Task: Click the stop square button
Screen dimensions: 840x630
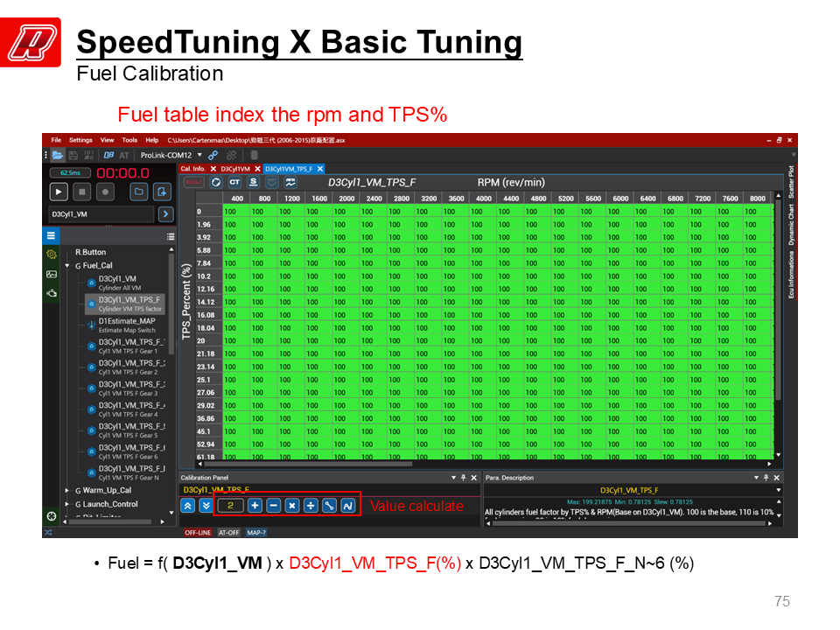Action: [82, 192]
